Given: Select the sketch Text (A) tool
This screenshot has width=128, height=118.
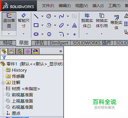Looking at the screenshot, I should pyautogui.click(x=74, y=25).
